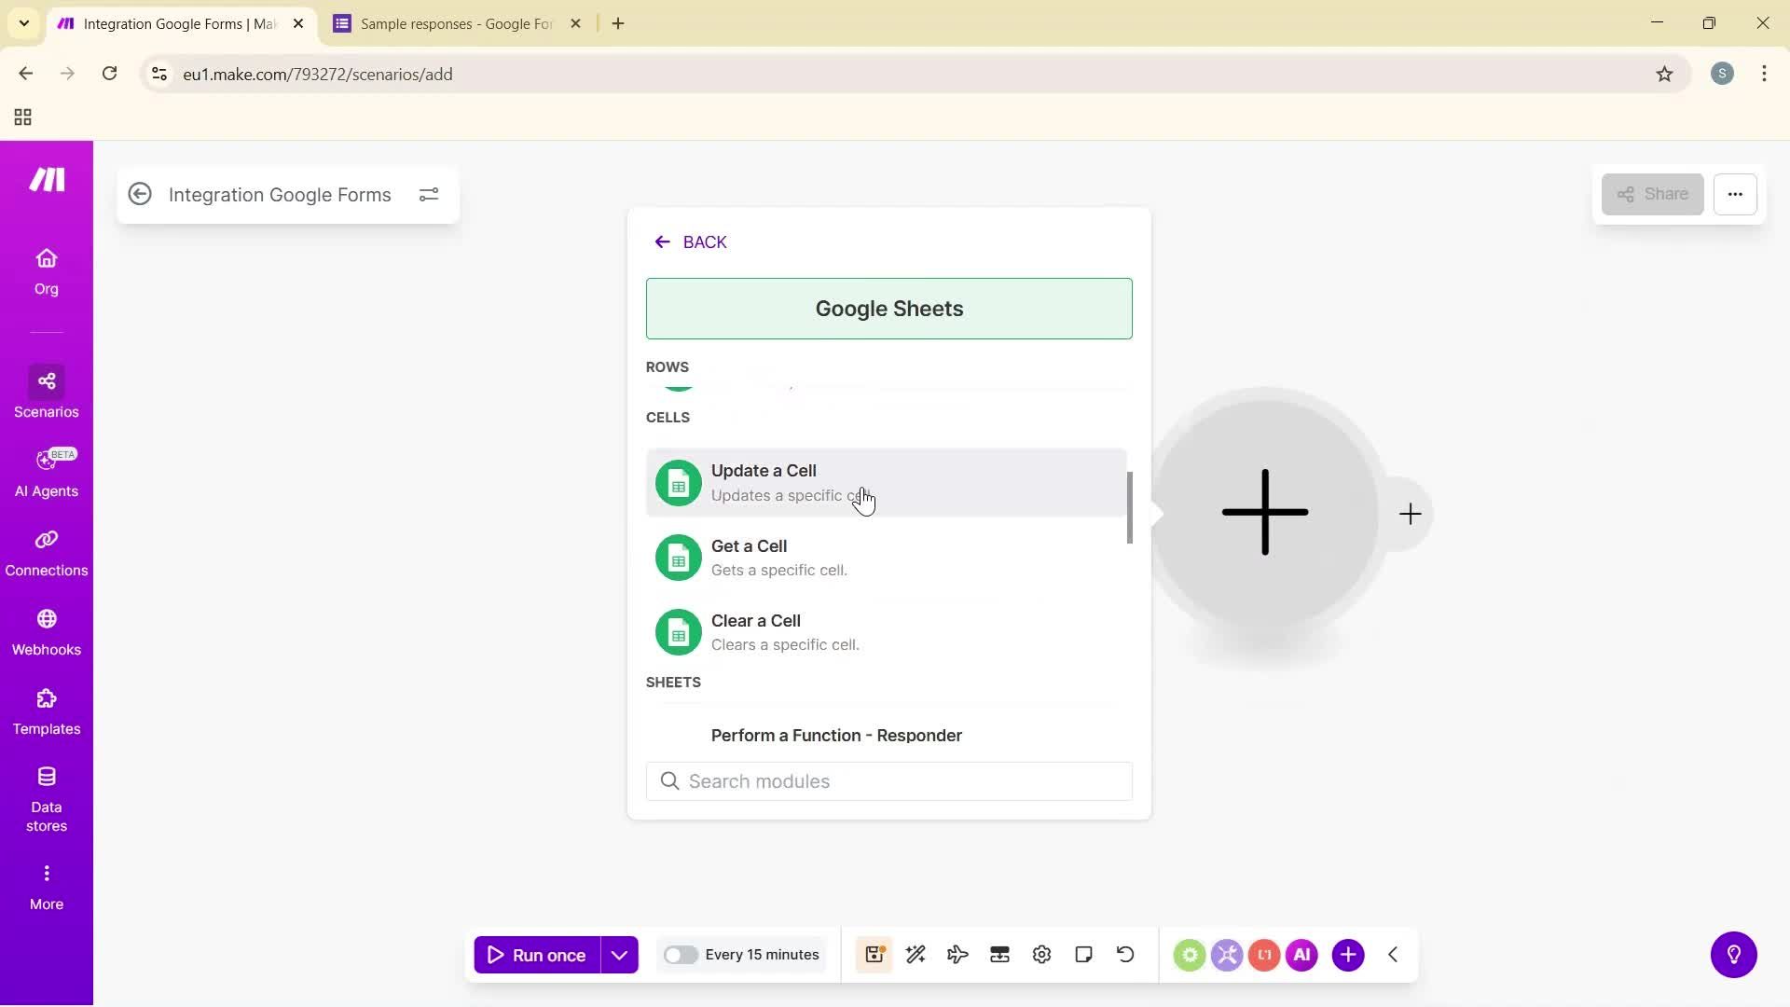Open the Run once dropdown arrow
The width and height of the screenshot is (1790, 1007).
coord(619,954)
